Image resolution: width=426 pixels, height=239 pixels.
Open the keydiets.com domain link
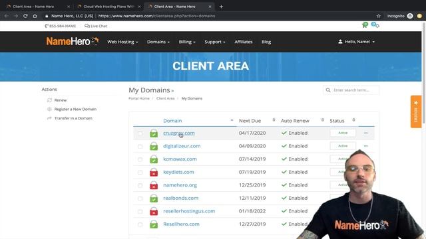point(178,172)
